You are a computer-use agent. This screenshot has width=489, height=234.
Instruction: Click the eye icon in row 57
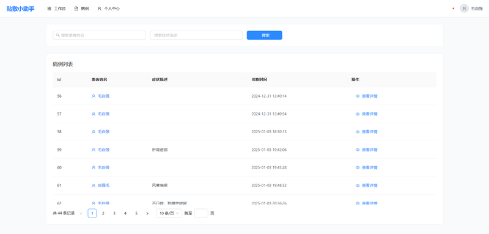(x=358, y=114)
